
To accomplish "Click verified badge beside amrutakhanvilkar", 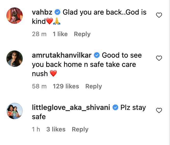I will click(96, 55).
